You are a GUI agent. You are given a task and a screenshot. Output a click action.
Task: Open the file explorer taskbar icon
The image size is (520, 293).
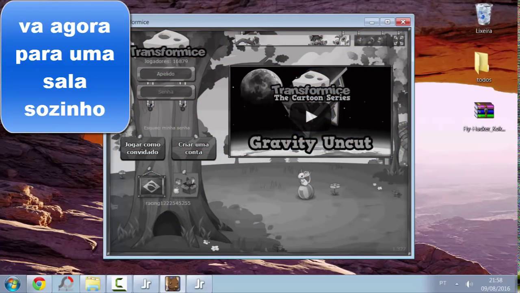[x=93, y=284]
